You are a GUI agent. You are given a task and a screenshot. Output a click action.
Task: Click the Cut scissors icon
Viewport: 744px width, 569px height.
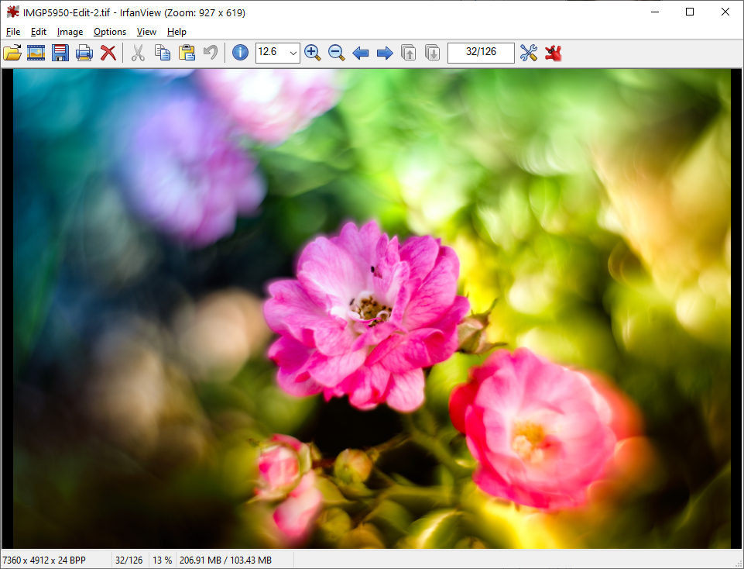[138, 53]
